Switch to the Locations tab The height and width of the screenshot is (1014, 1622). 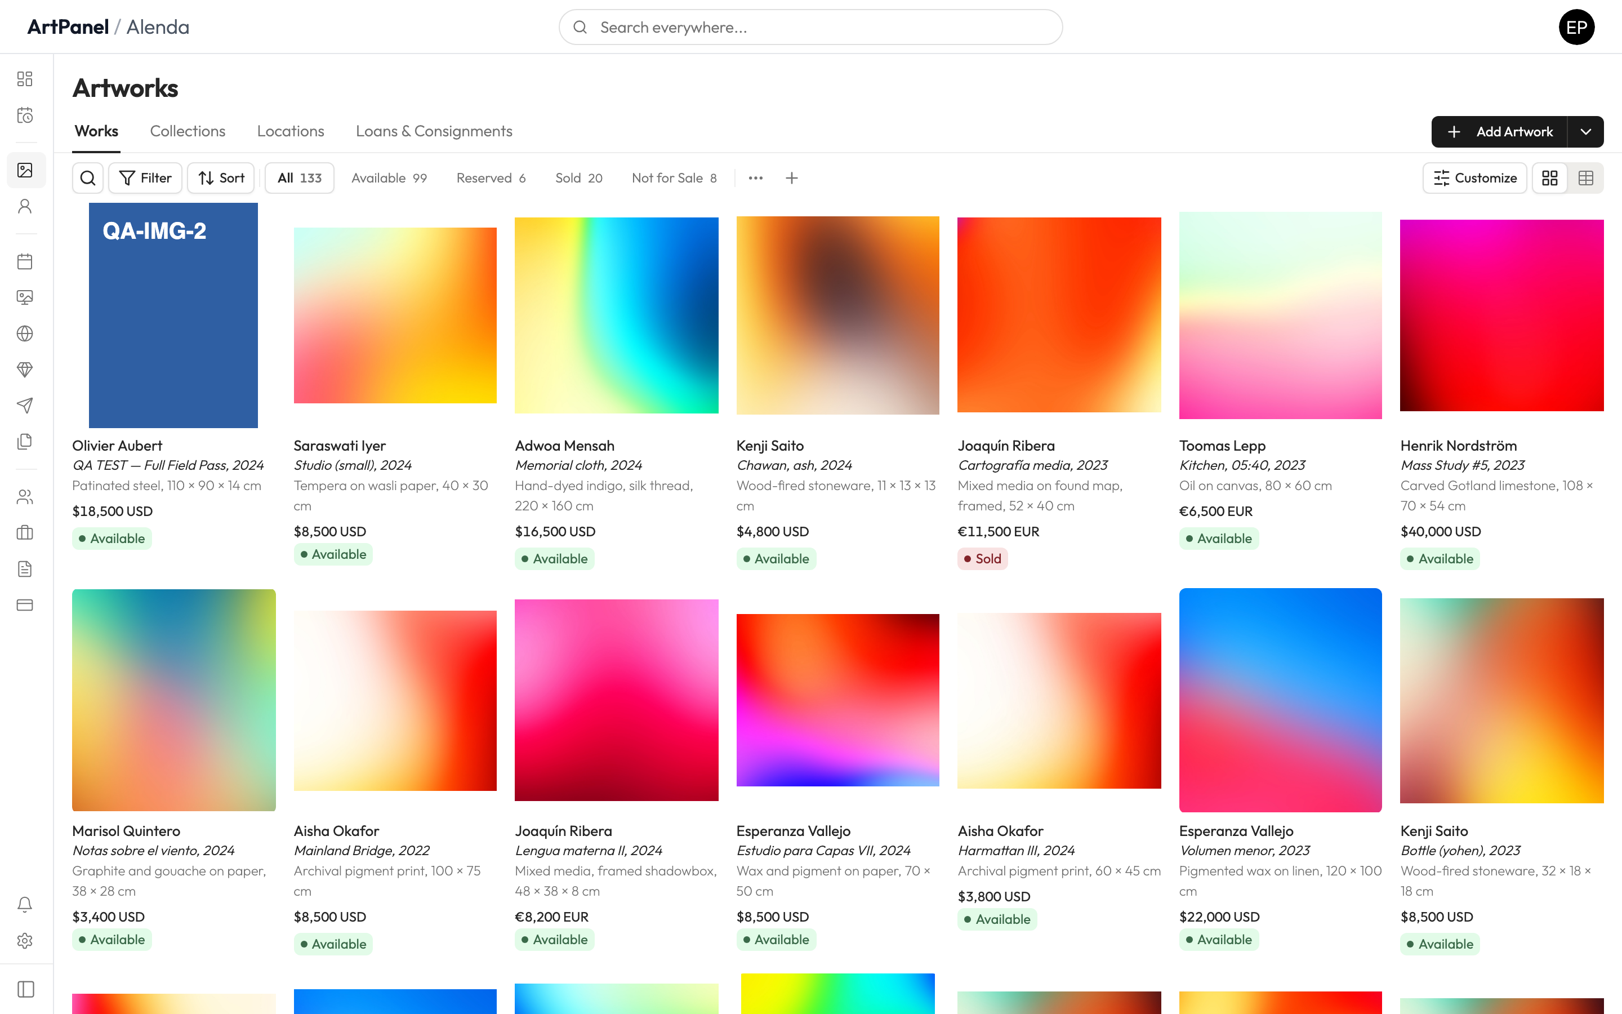291,131
